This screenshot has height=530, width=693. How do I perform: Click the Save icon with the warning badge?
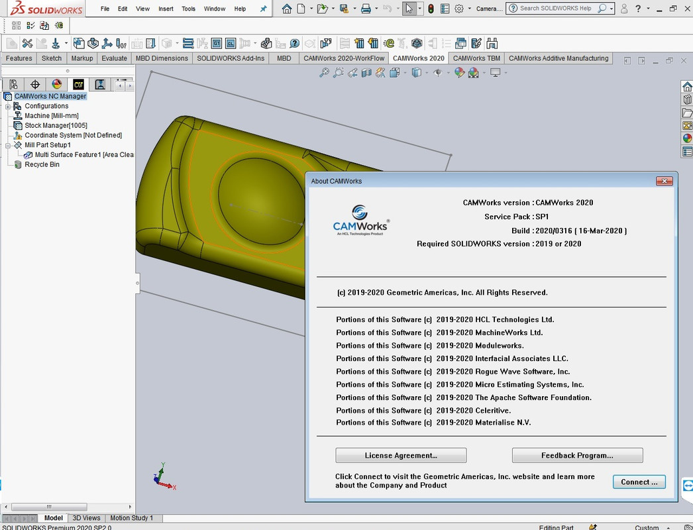pos(344,9)
